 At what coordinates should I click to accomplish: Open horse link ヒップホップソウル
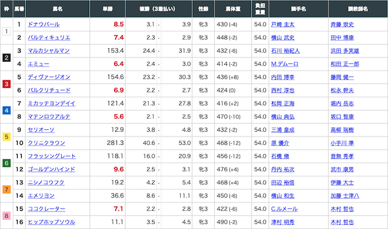pos(52,222)
